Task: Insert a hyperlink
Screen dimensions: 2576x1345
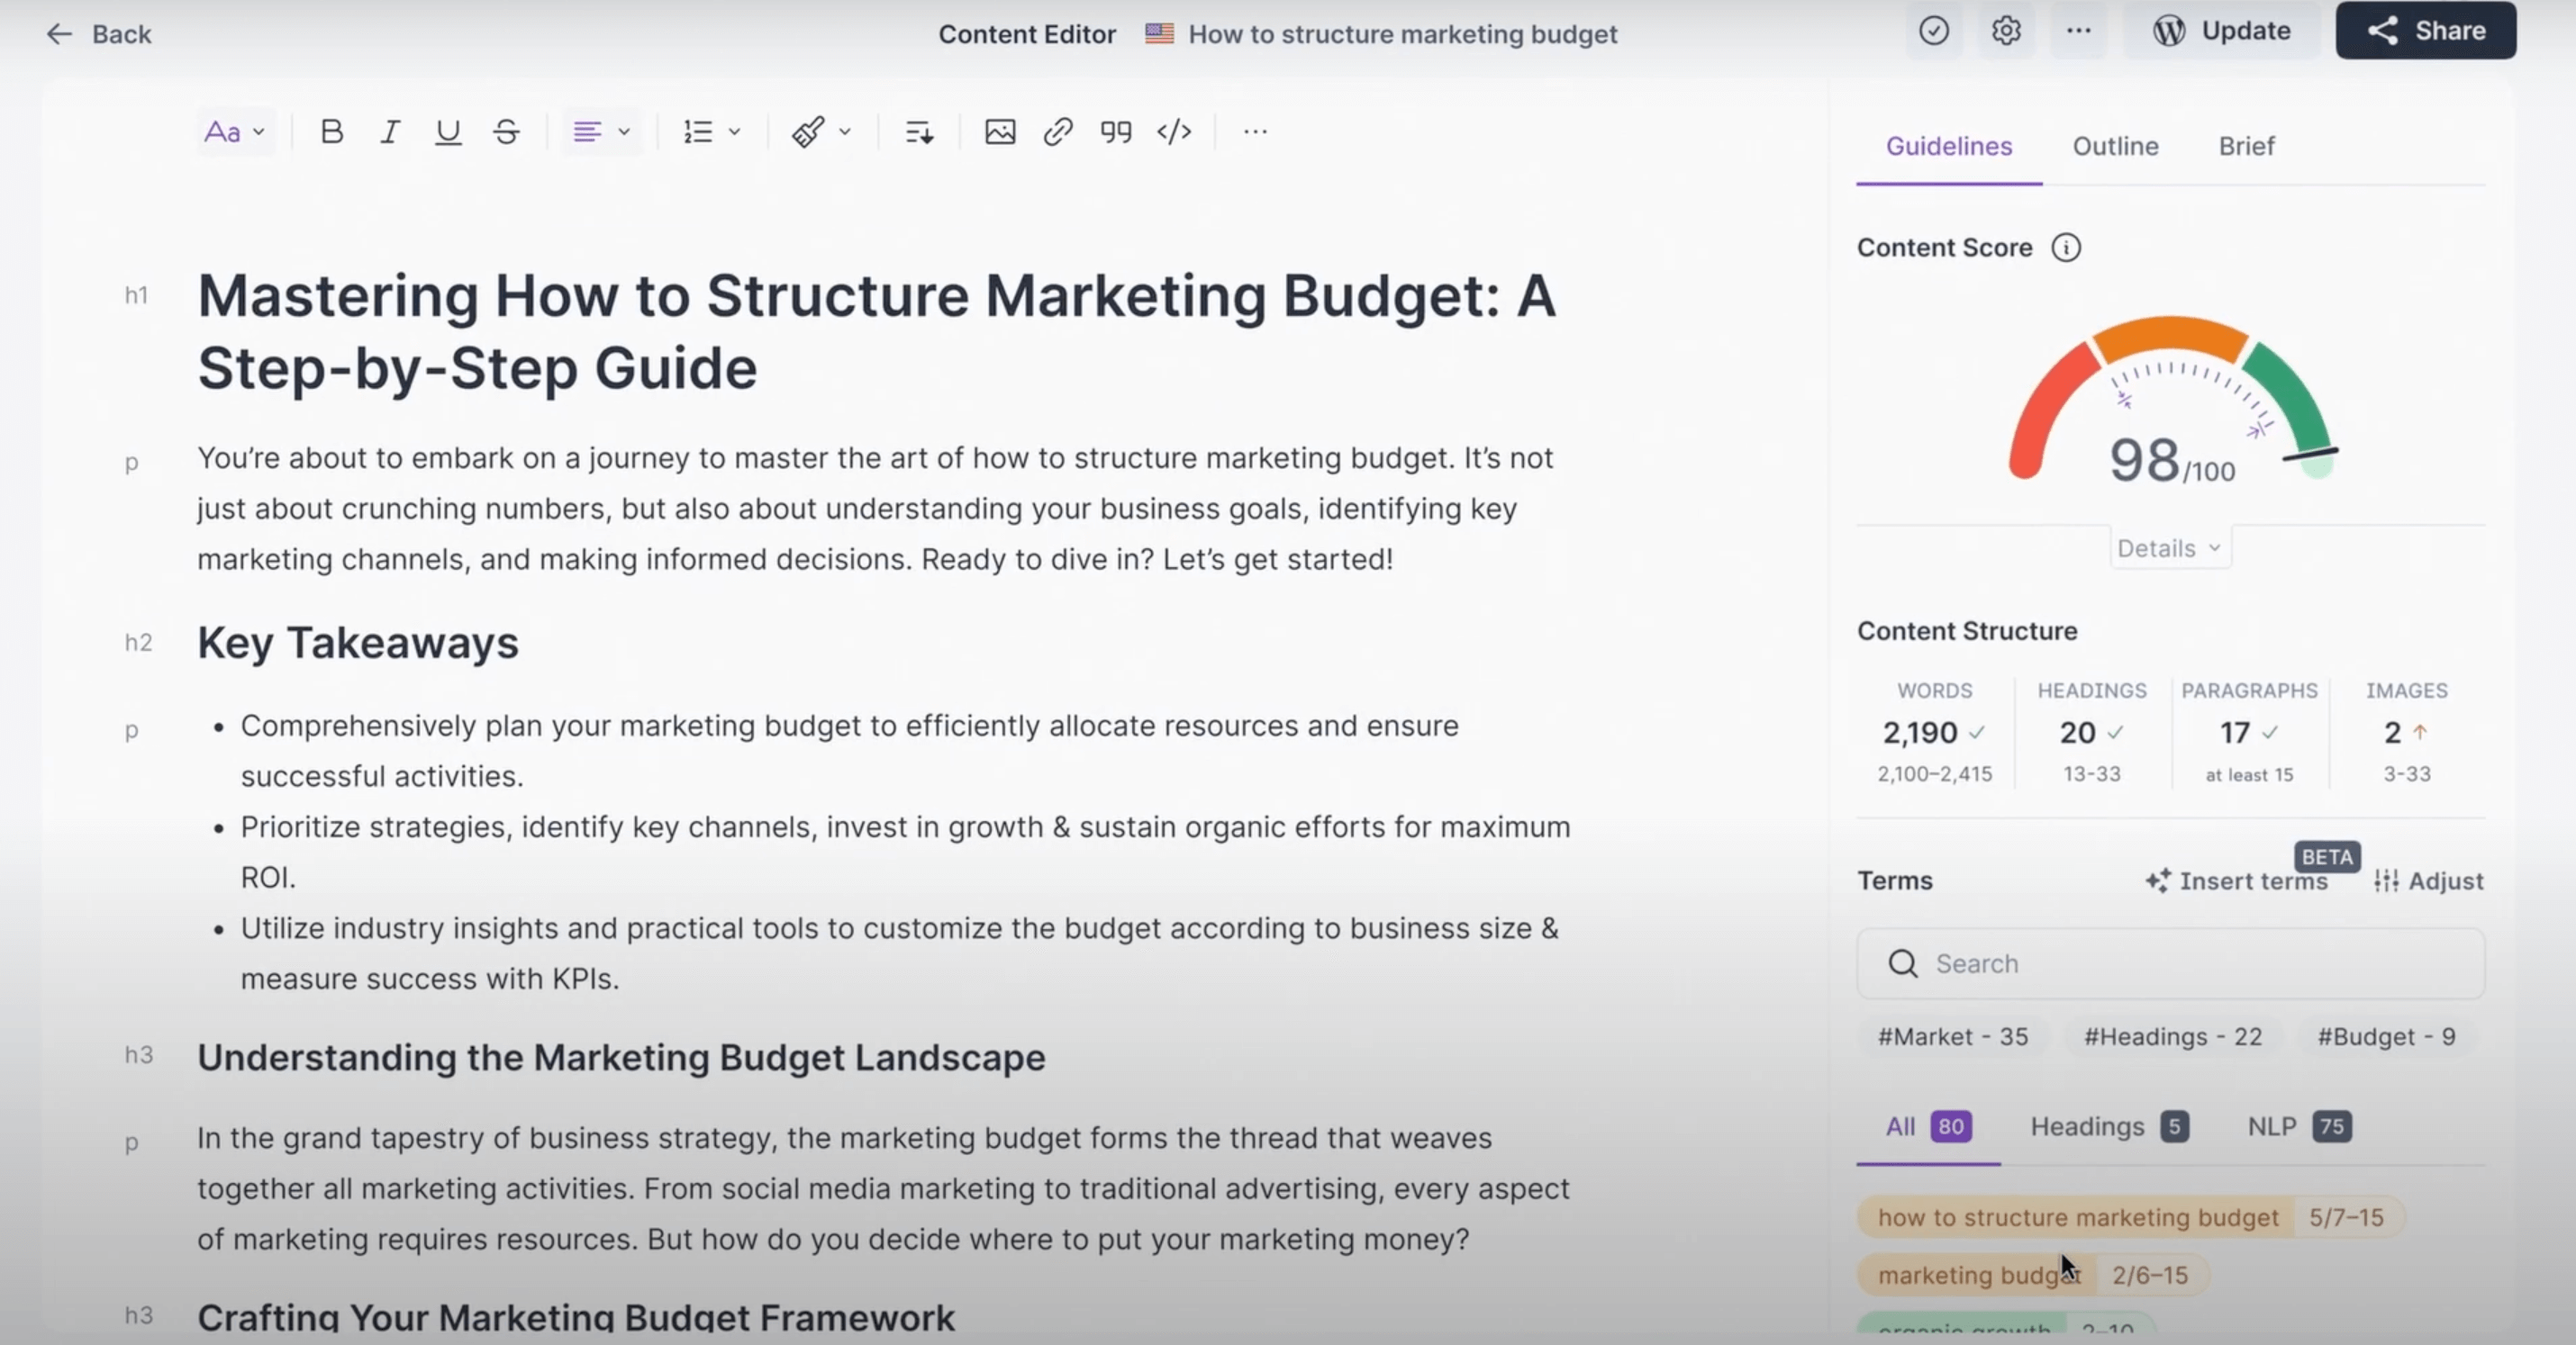Action: click(x=1057, y=131)
